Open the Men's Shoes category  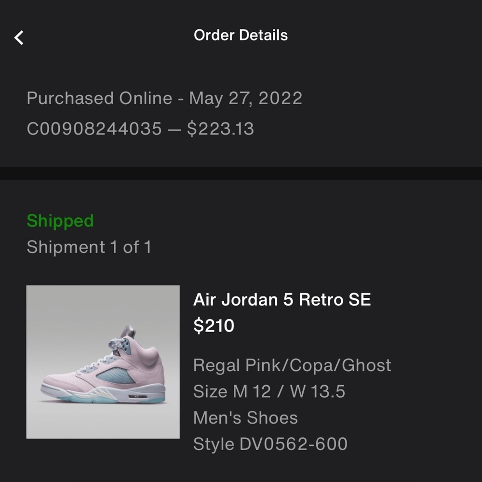[x=245, y=417]
